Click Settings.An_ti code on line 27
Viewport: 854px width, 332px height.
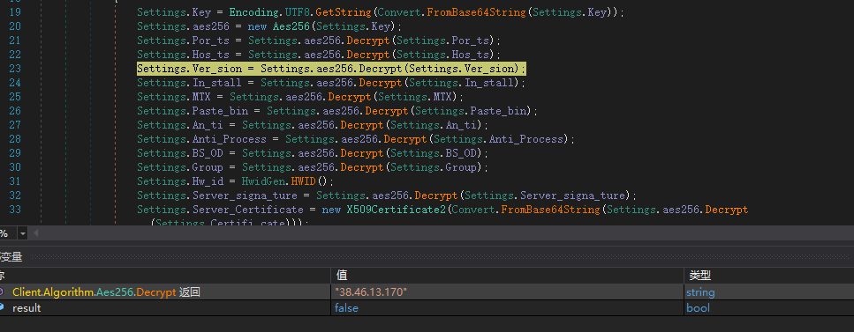click(x=313, y=125)
